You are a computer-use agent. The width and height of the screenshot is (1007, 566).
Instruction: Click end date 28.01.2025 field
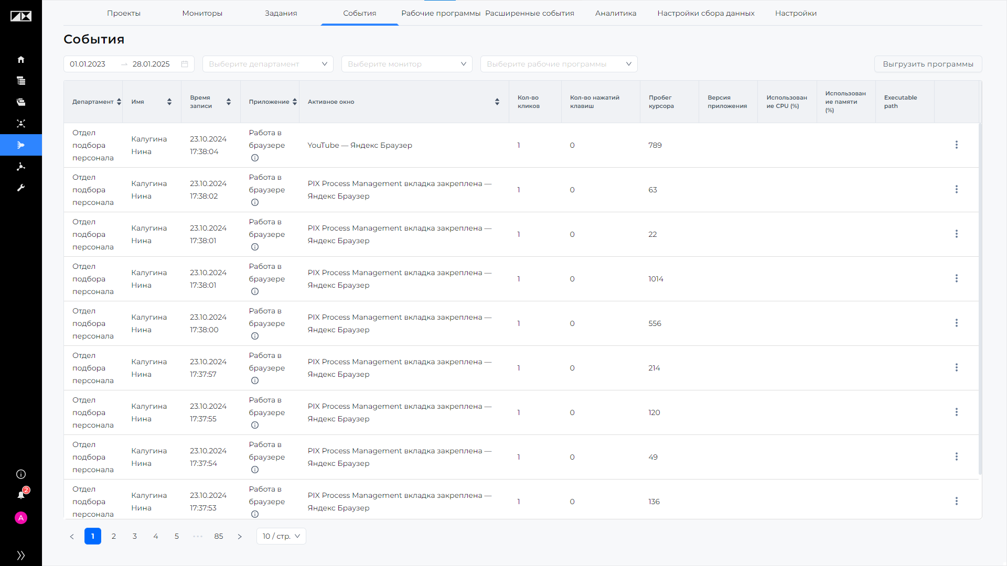(151, 64)
